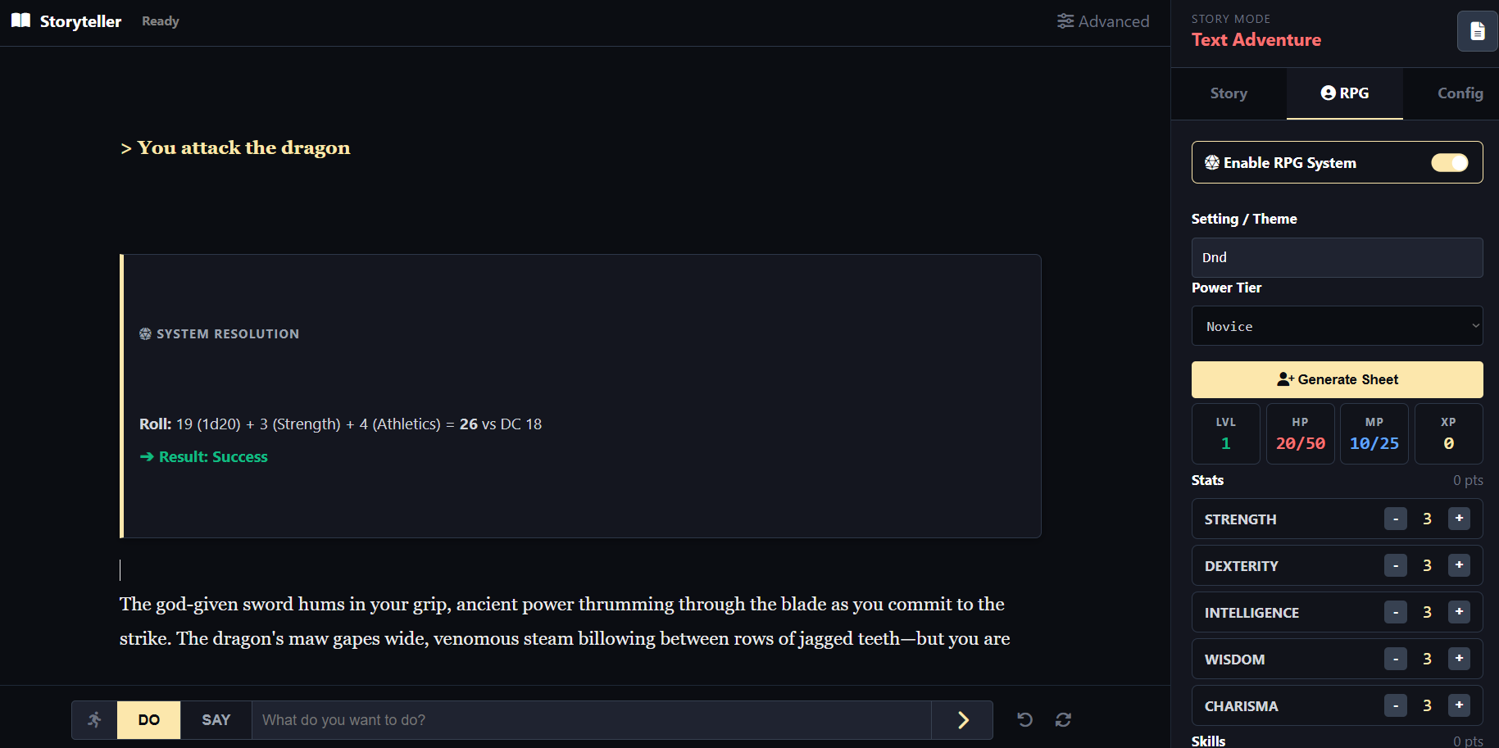Open Advanced settings sliders icon
The width and height of the screenshot is (1499, 748).
point(1065,21)
